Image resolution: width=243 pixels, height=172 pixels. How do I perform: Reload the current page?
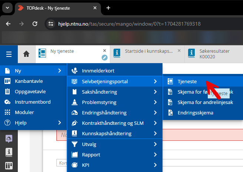coord(35,24)
